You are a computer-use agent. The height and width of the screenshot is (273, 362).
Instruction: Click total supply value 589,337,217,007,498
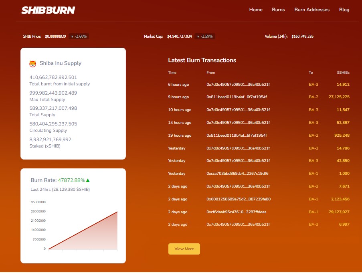click(x=53, y=108)
